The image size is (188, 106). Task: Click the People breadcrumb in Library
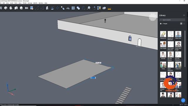(x=165, y=24)
